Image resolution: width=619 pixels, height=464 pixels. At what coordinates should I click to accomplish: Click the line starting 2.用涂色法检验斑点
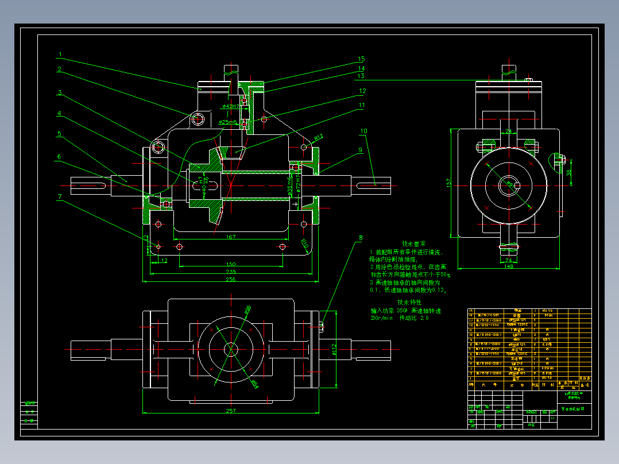408,267
